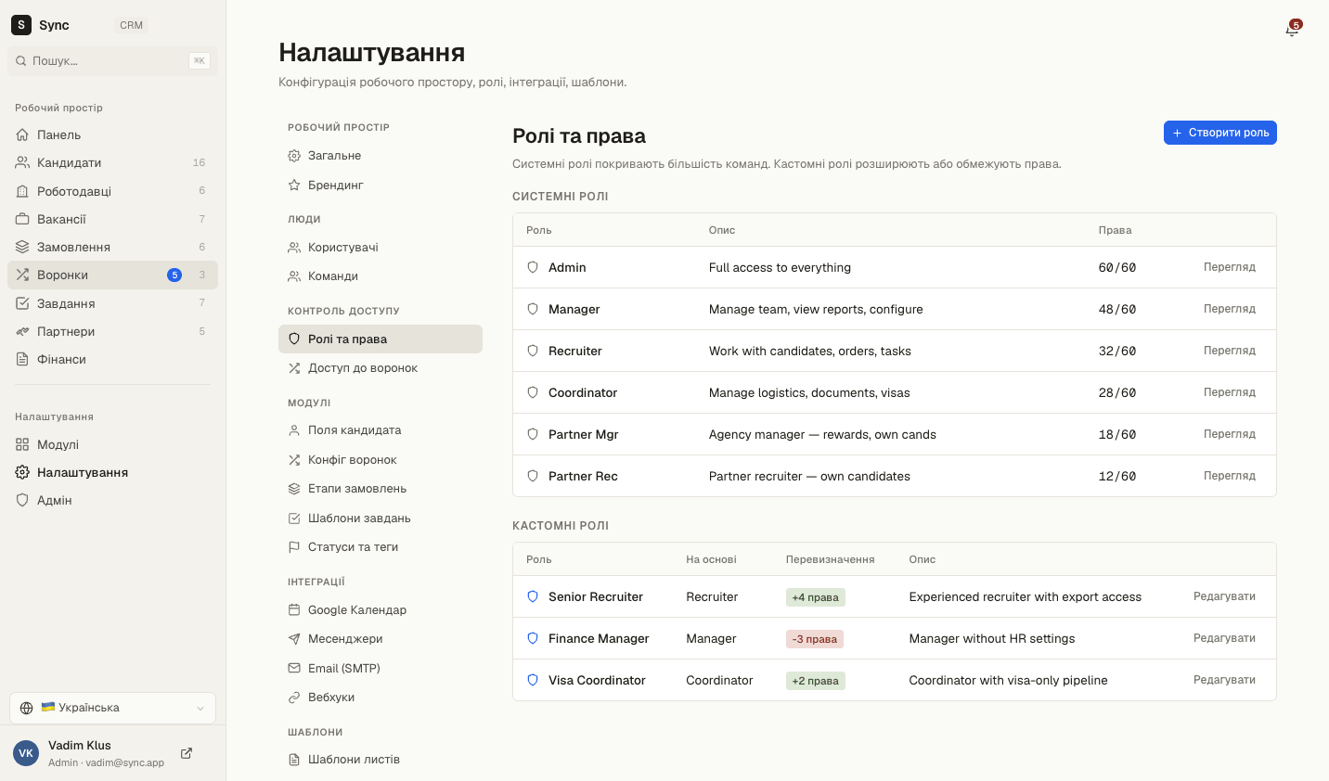Click Перегляд for the Coordinator role

point(1230,392)
